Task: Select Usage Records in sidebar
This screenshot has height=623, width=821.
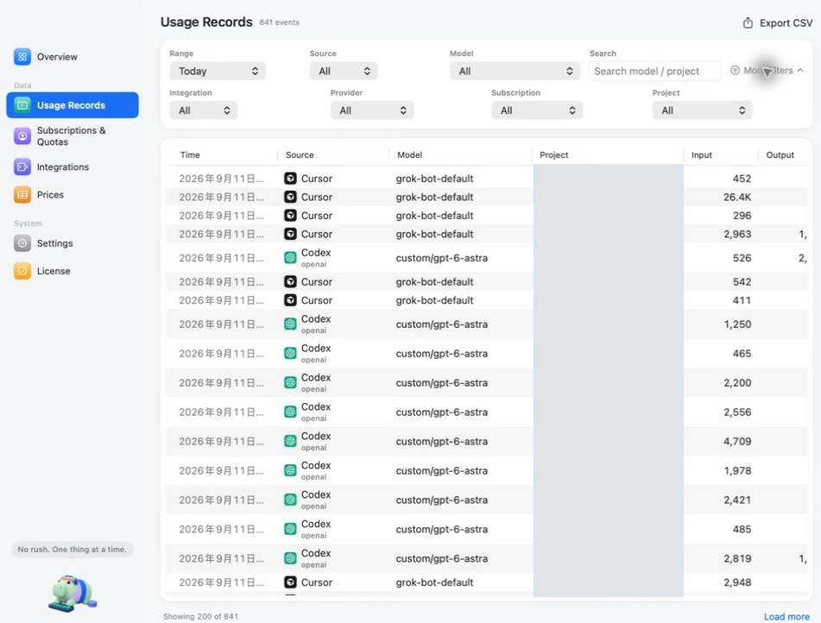Action: [x=73, y=105]
